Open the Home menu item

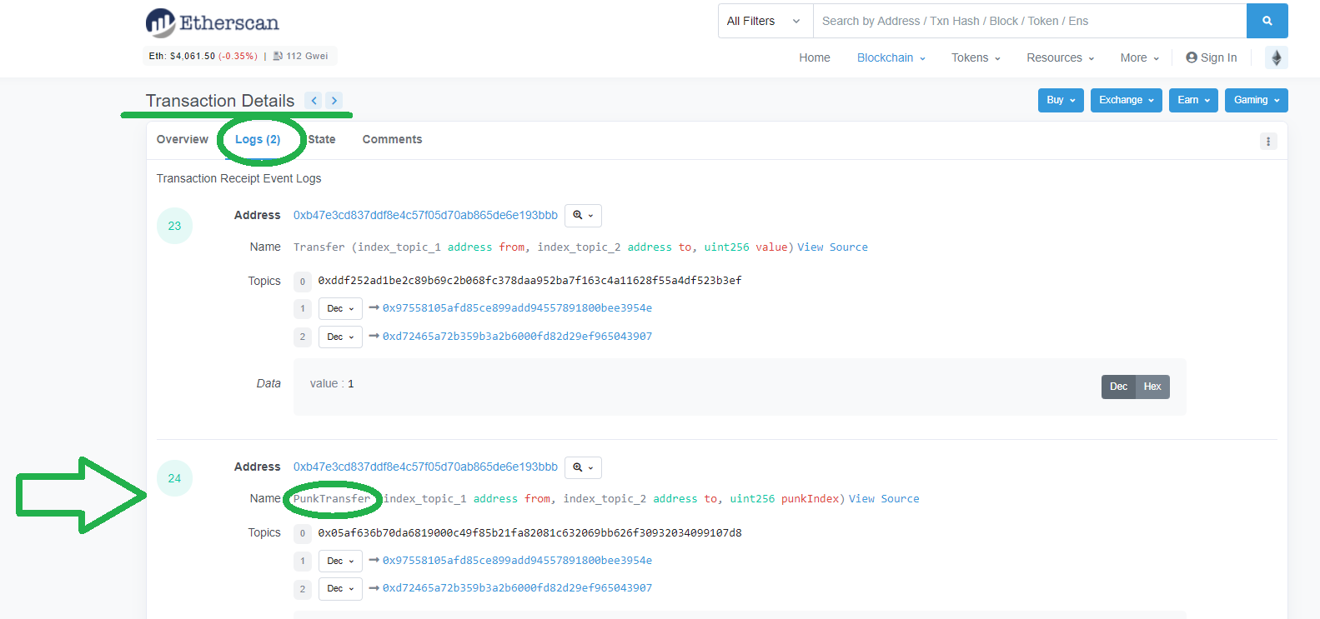[815, 57]
